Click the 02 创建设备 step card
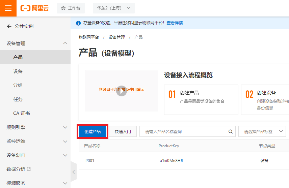Viewport: 289px width, 188px height. [x=265, y=100]
